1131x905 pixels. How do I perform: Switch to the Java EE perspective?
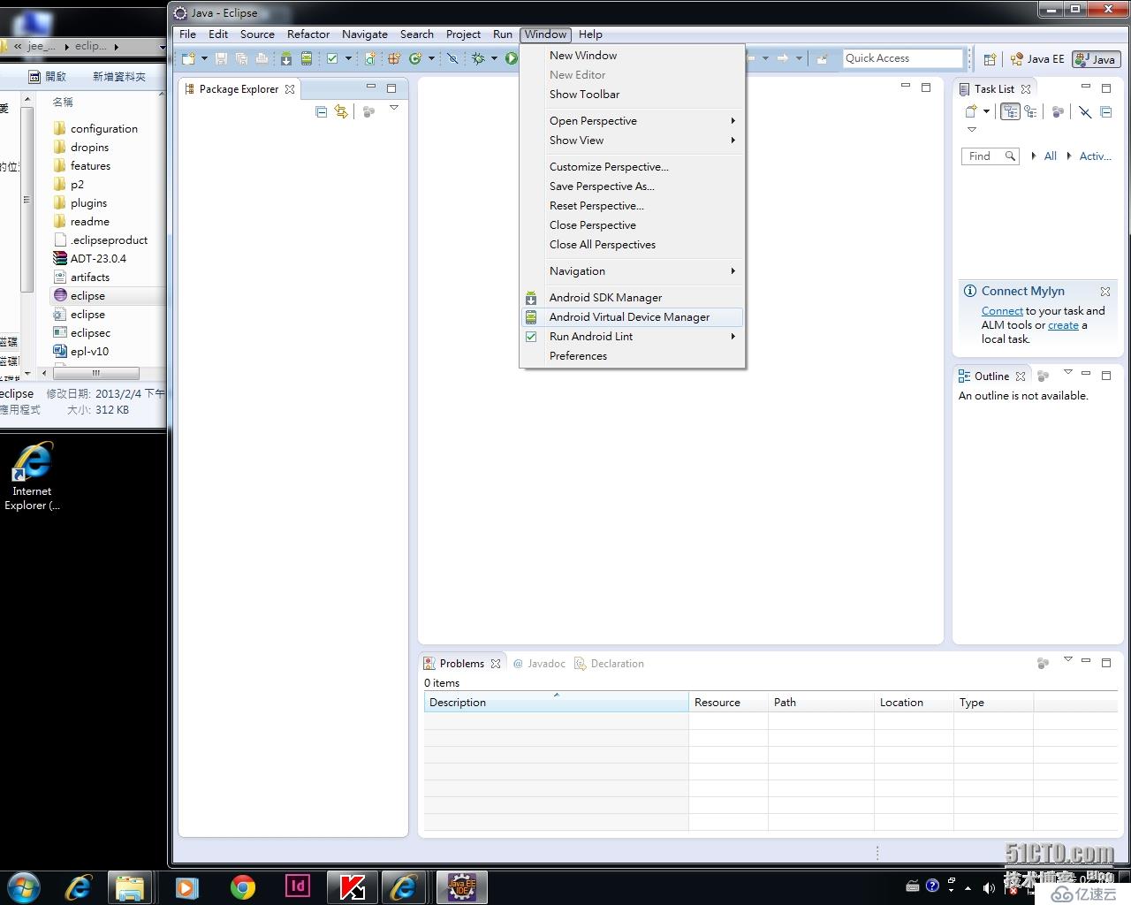click(x=1037, y=59)
